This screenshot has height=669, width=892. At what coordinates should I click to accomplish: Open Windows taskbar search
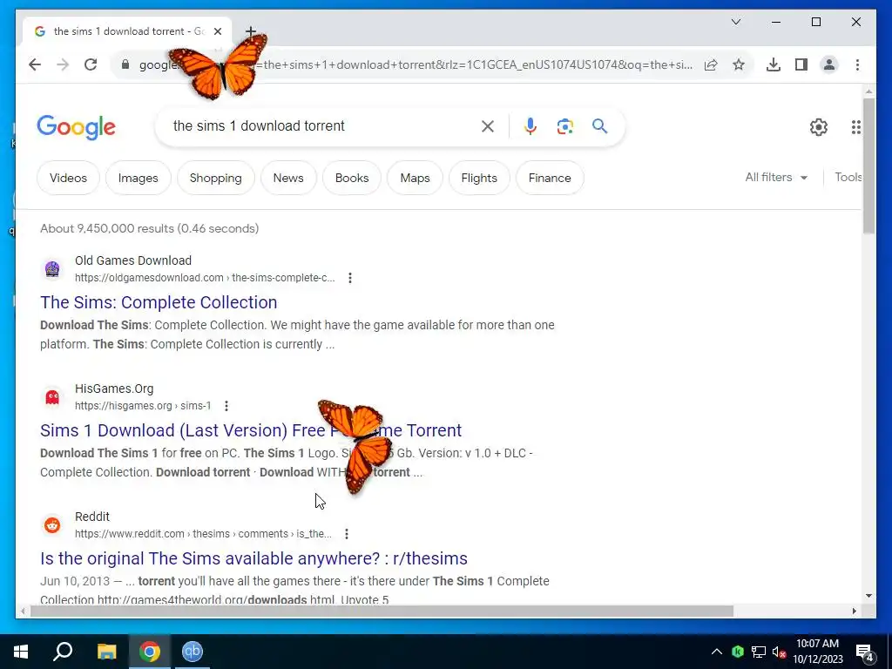tap(63, 652)
